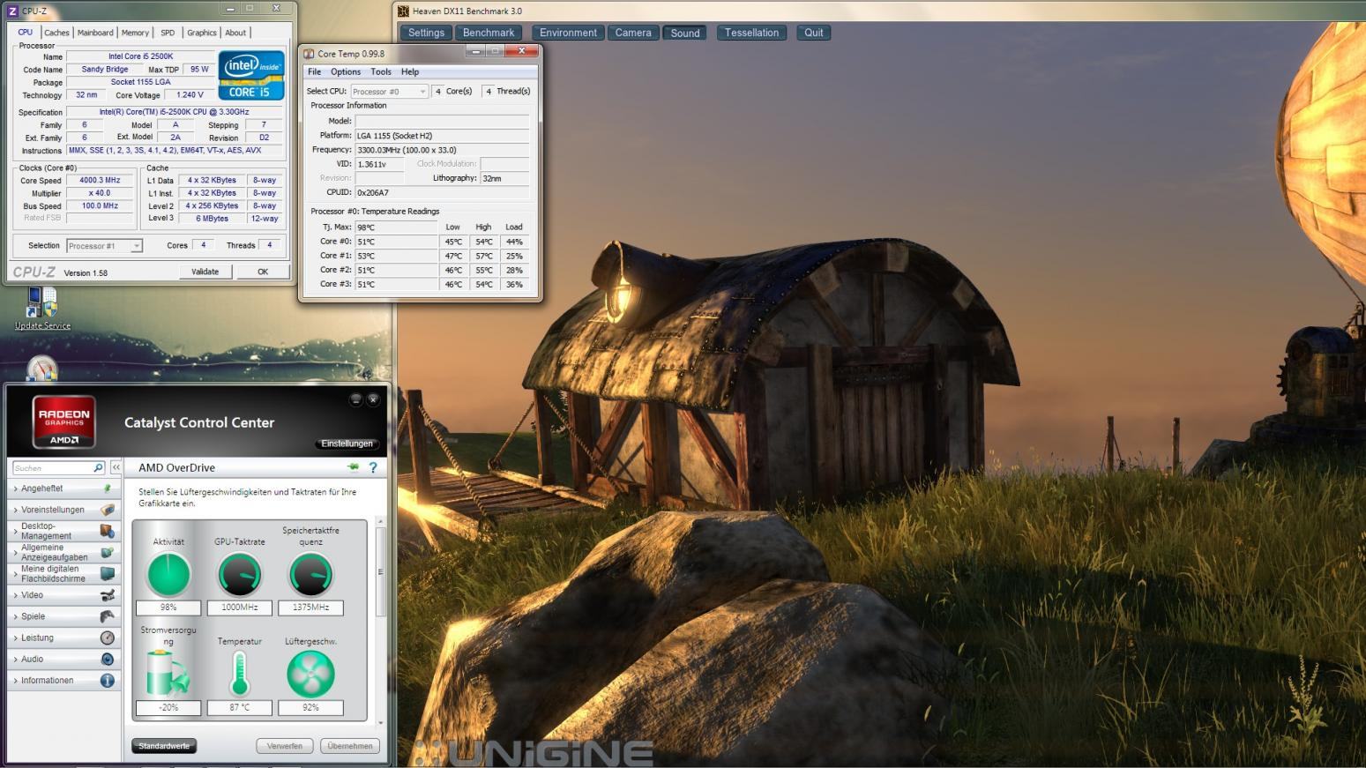Click the Intel Core i5 2500K name field

(141, 56)
